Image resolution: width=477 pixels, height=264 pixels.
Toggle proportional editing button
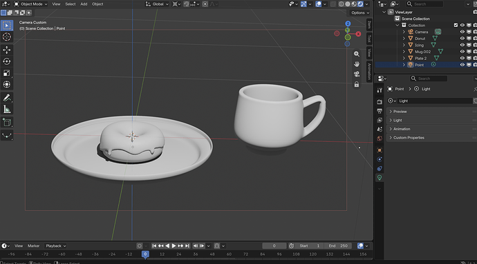205,4
